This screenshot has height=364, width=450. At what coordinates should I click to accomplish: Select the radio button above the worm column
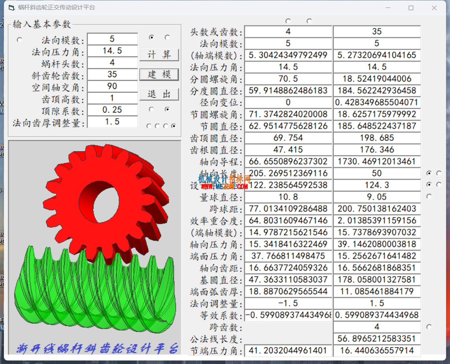[288, 21]
